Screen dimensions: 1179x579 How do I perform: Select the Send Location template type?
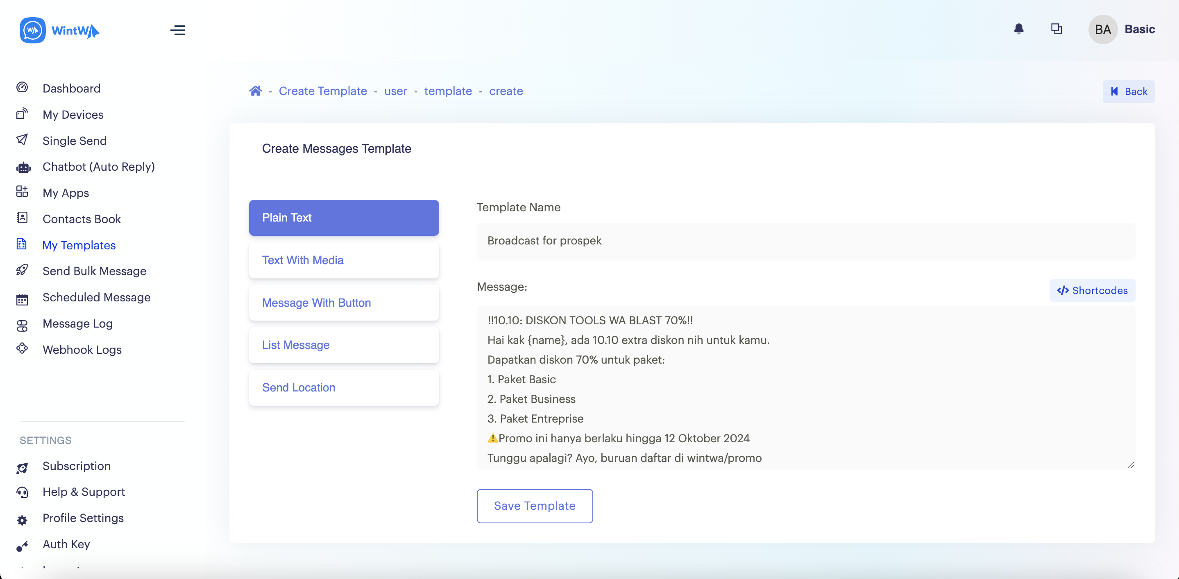tap(344, 387)
